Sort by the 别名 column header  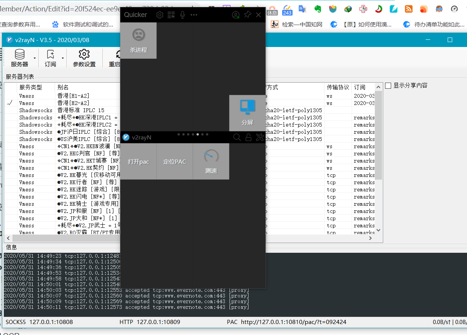coord(87,87)
